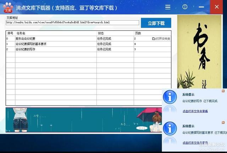Click the info icon in title bar
Viewport: 227px width, 153px height.
click(185, 7)
